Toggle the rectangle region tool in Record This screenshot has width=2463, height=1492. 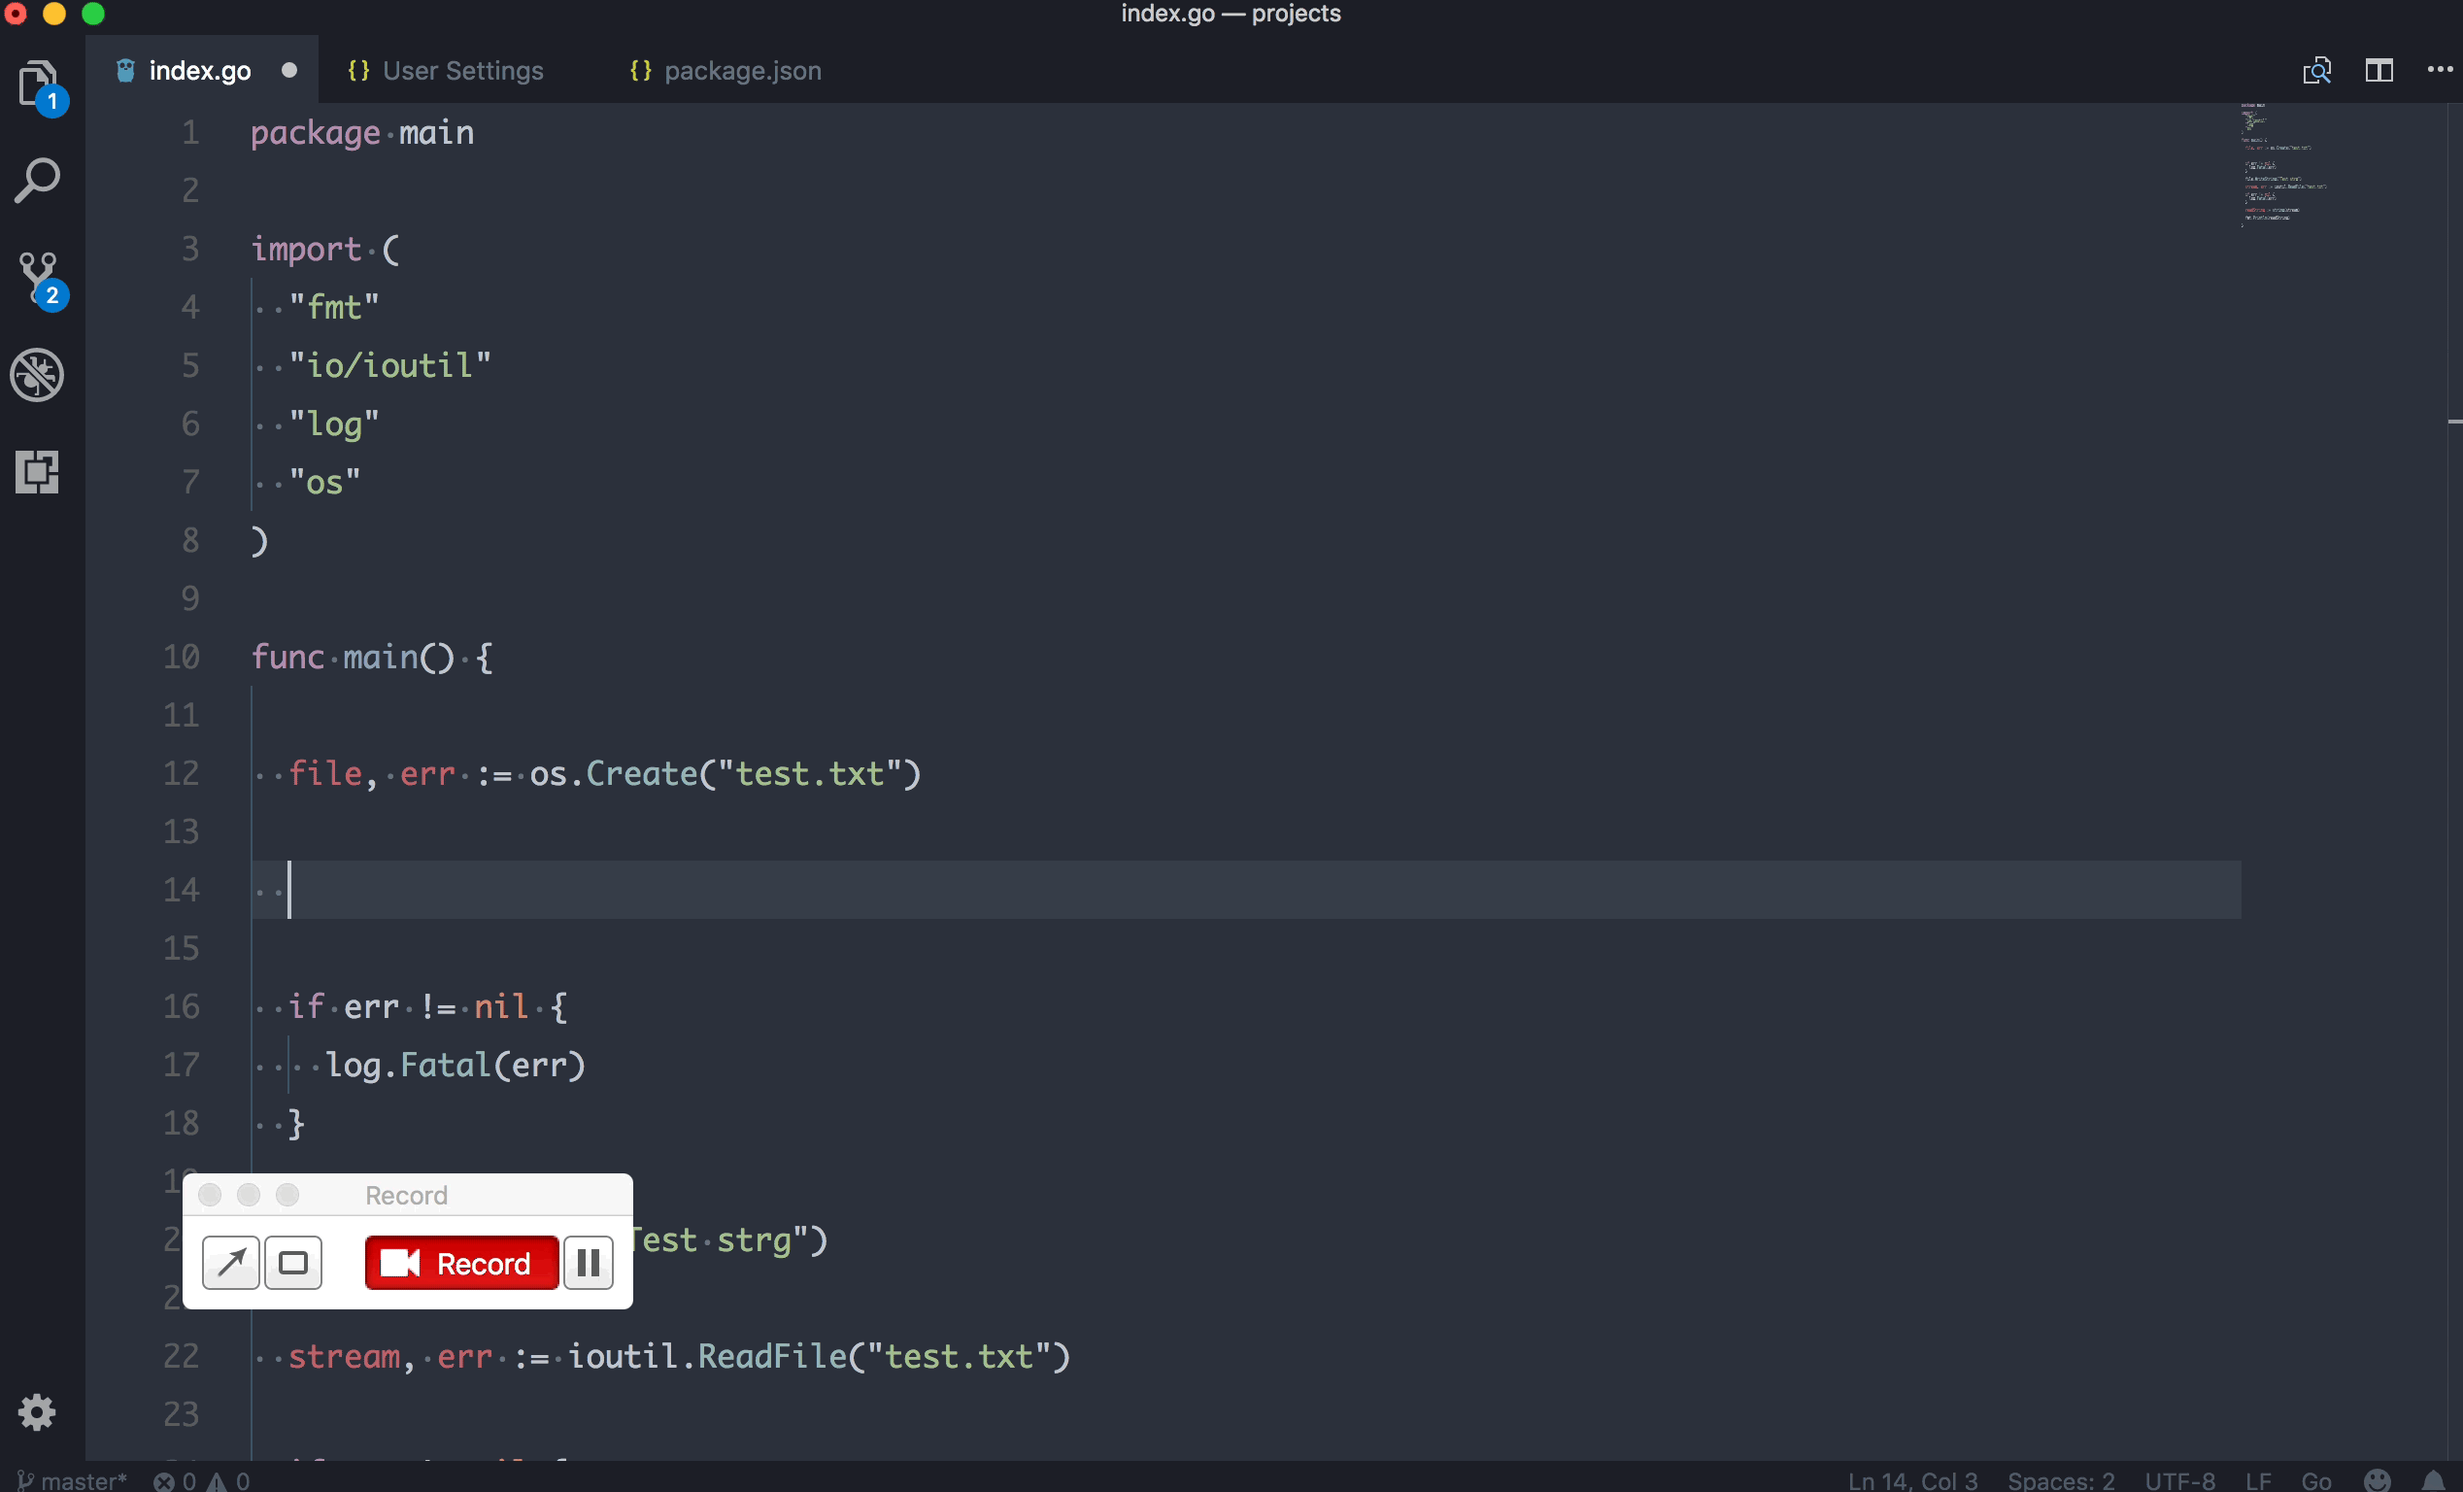pos(293,1263)
